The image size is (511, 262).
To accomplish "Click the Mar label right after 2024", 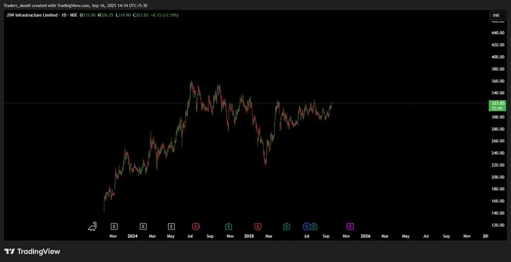I will pos(152,236).
